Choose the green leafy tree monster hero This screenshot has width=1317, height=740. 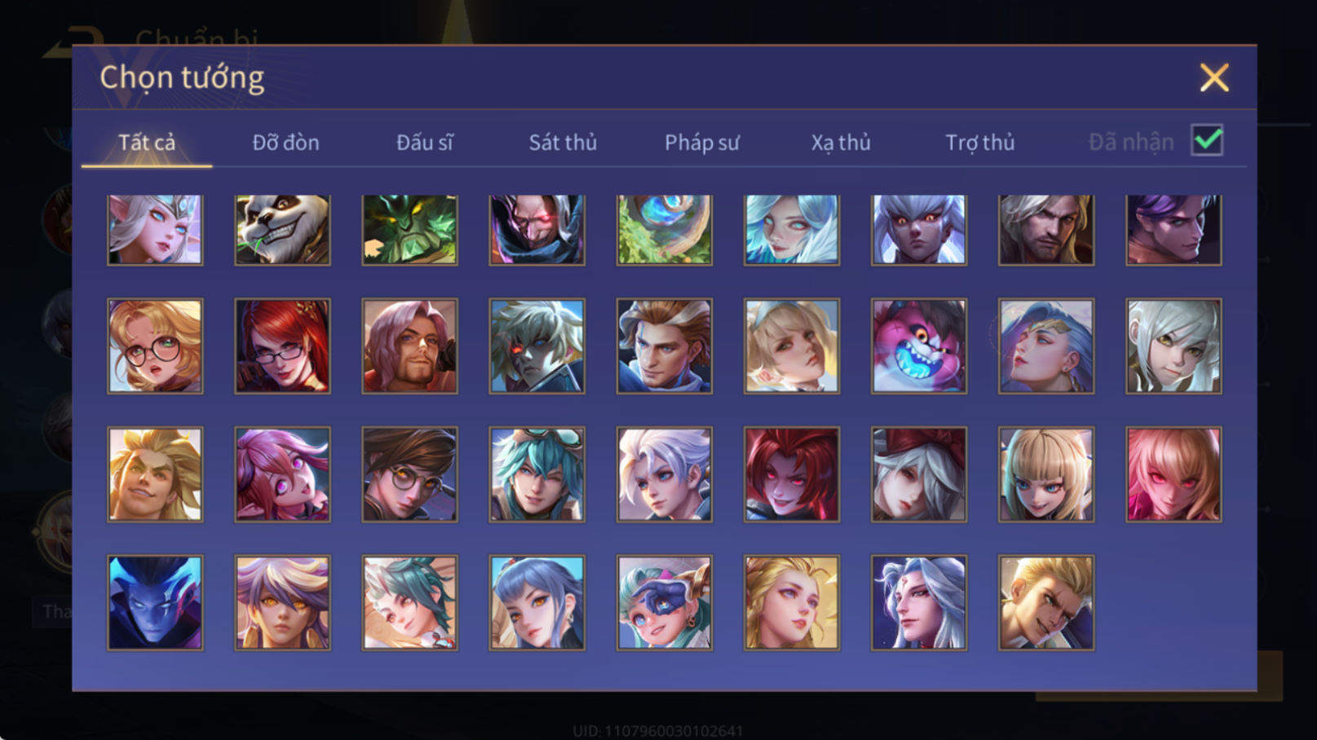[409, 229]
